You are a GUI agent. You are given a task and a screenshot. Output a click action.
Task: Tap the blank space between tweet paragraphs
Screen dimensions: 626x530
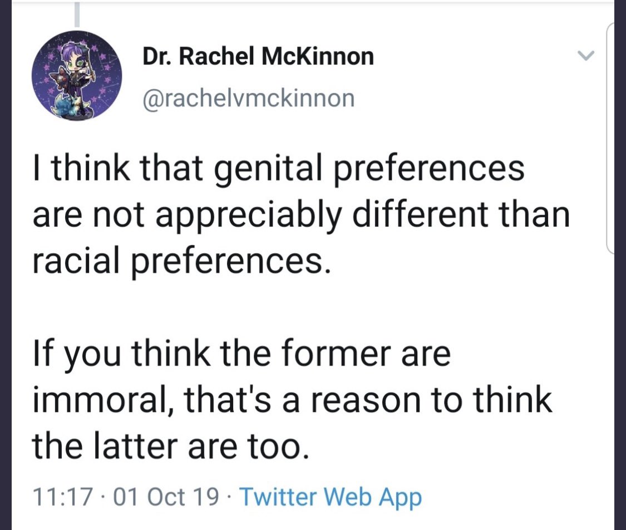[301, 307]
